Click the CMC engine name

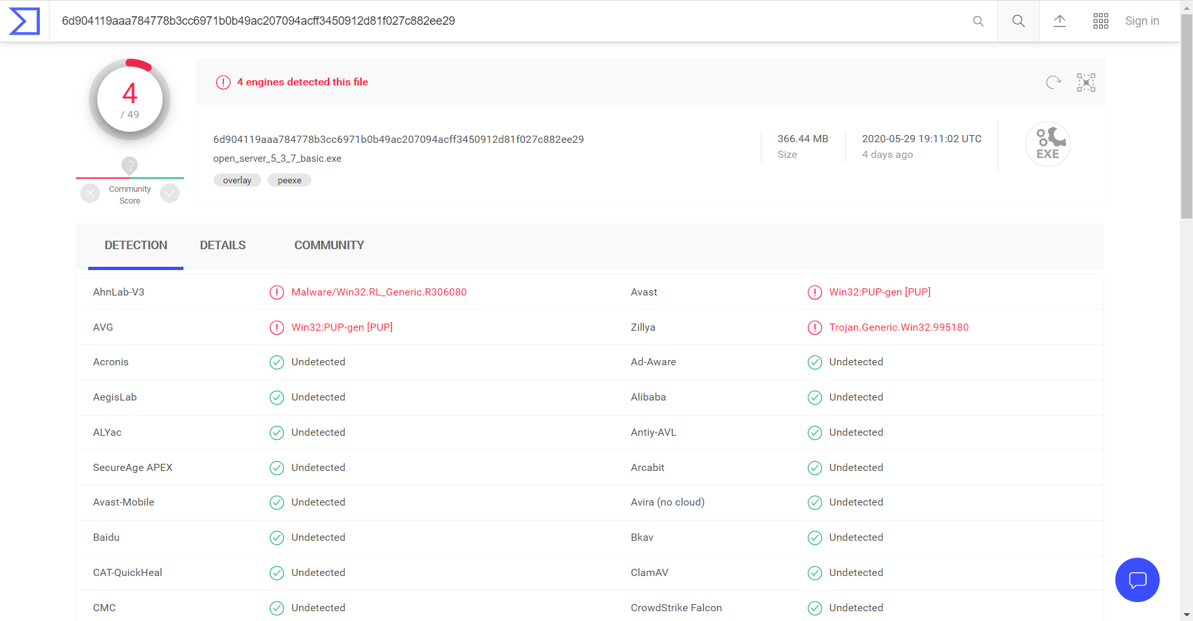[104, 608]
